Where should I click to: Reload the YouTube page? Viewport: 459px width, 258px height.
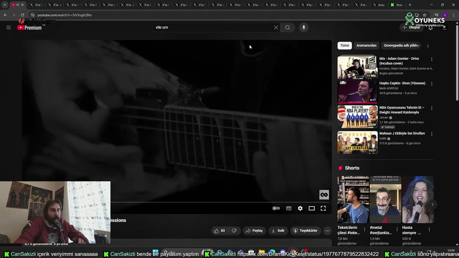tap(22, 15)
